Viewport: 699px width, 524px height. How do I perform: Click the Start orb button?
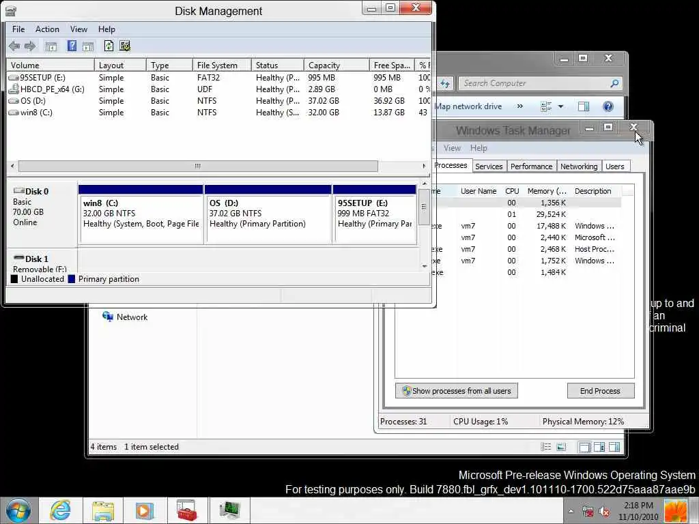[18, 510]
